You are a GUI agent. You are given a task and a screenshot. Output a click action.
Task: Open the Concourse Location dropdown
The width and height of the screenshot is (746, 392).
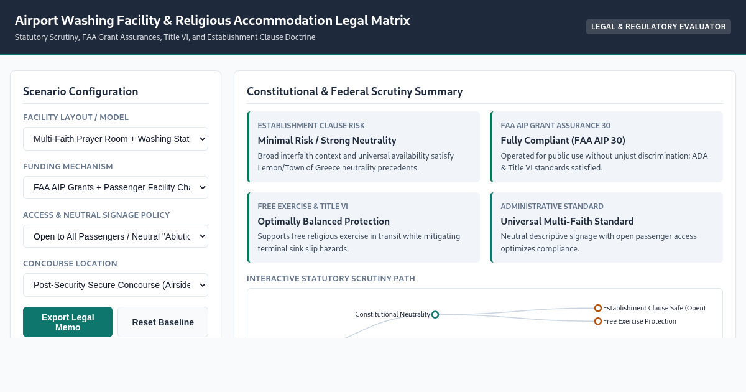coord(116,285)
